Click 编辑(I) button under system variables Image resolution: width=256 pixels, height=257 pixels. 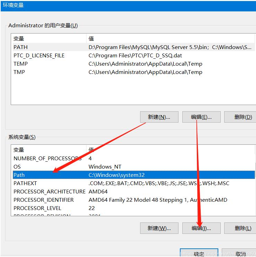coord(201,228)
